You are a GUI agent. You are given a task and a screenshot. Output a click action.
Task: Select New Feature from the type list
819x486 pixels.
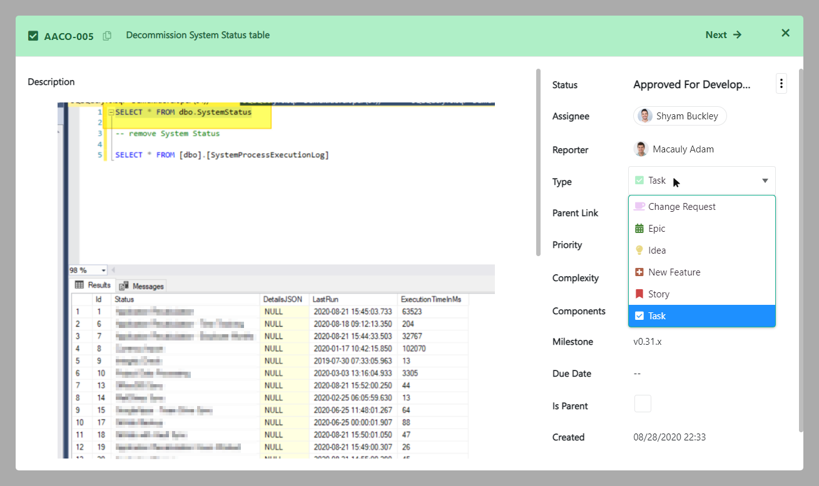[x=674, y=272]
